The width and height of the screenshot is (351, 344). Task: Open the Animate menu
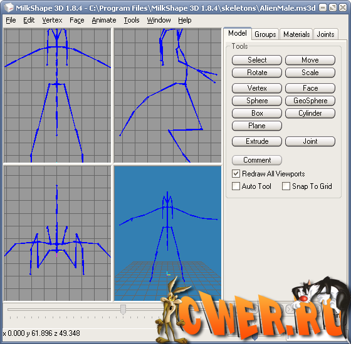click(104, 20)
